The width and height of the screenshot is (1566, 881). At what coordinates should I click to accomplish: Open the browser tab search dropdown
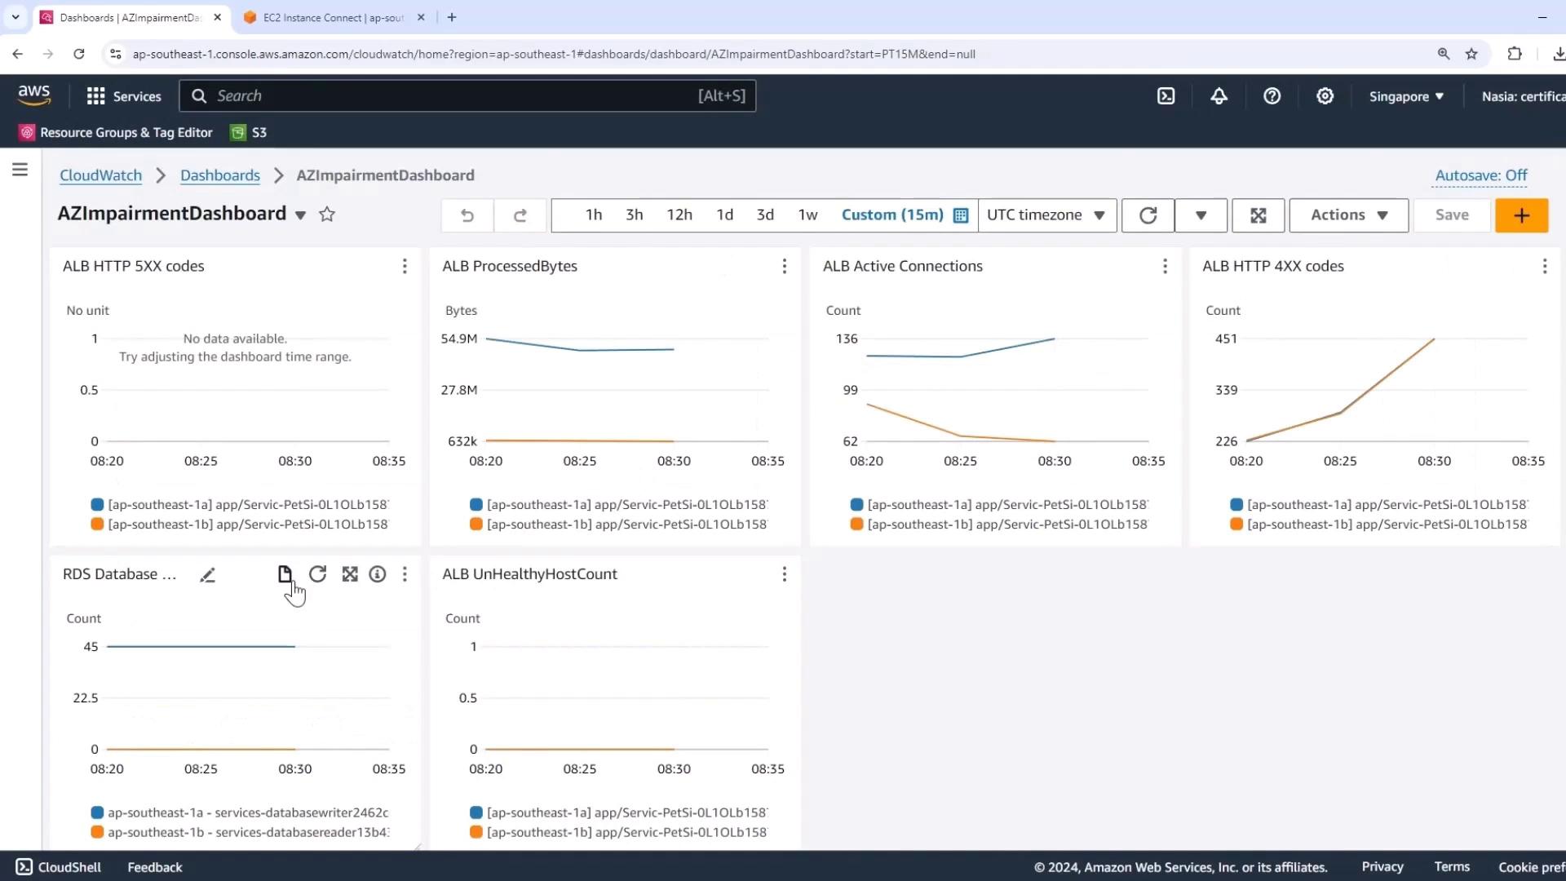pos(15,16)
